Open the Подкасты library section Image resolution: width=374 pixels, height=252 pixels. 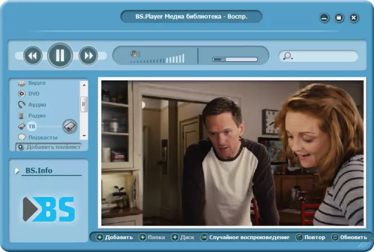click(43, 137)
